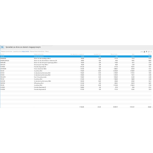This screenshot has width=153, height=153.
Task: Click the export icon left of the funnel
Action: click(145, 52)
